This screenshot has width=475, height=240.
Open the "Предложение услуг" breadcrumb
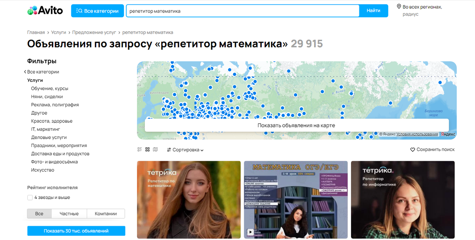(94, 32)
